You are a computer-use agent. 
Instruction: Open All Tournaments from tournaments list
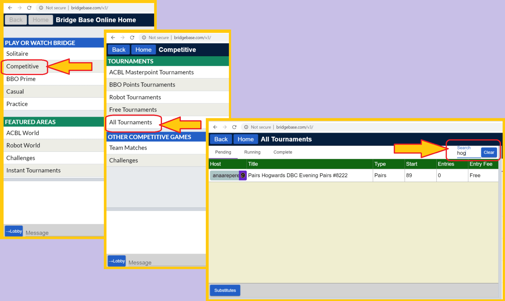[x=131, y=122]
